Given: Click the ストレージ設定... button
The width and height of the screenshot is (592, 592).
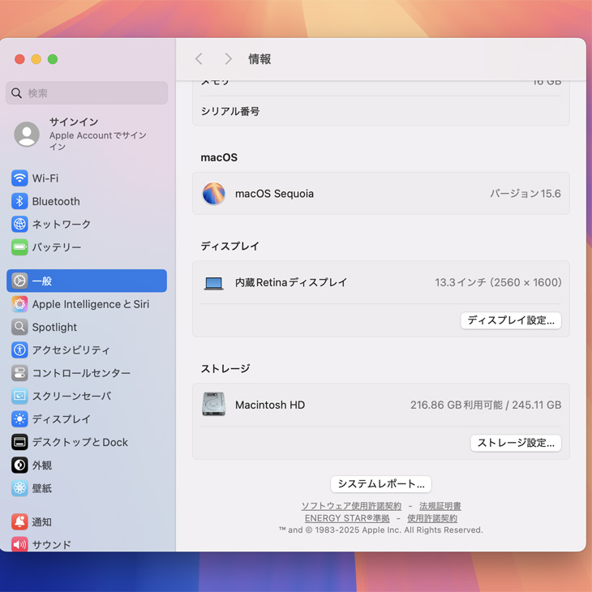Looking at the screenshot, I should (x=516, y=443).
